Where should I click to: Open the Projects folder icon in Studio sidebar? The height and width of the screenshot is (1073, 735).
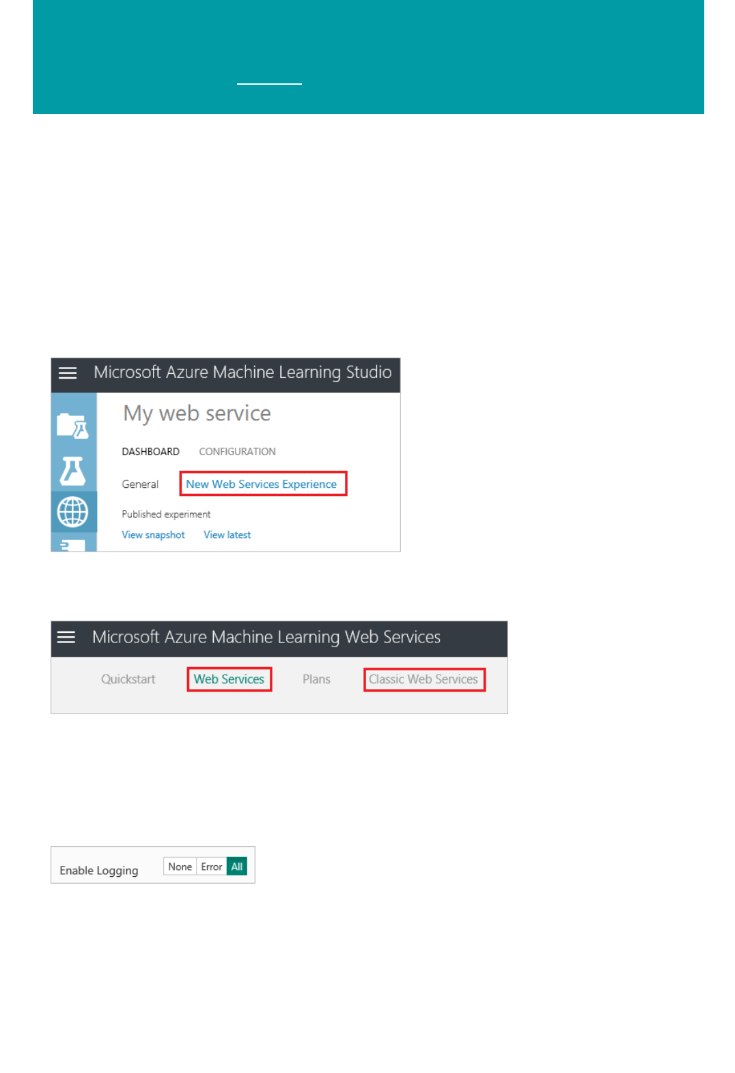coord(73,426)
